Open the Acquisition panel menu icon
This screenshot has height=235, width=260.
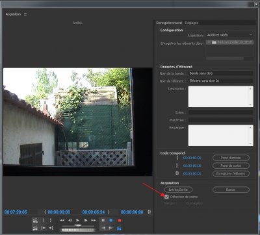pos(25,14)
